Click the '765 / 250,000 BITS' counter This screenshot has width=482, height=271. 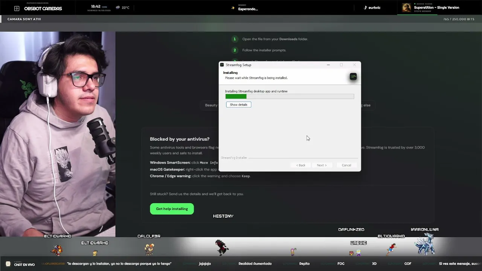tap(459, 19)
